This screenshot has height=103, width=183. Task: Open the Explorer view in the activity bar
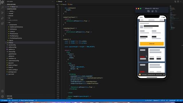(2, 2)
